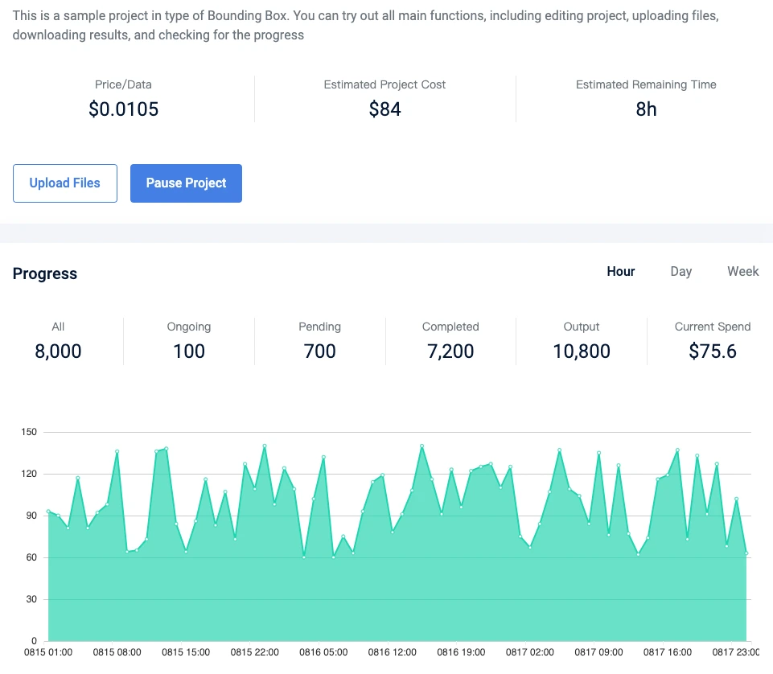Click the Upload Files button
Image resolution: width=773 pixels, height=674 pixels.
[65, 183]
